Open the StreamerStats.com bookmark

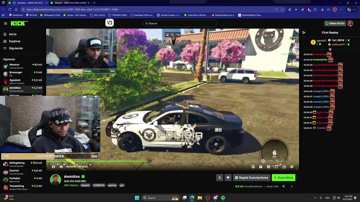tap(223, 15)
